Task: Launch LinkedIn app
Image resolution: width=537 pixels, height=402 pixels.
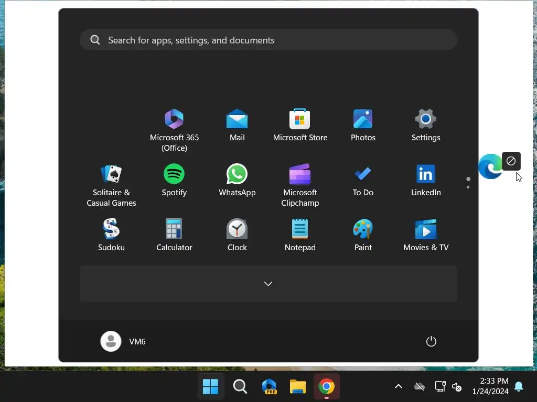Action: click(426, 180)
